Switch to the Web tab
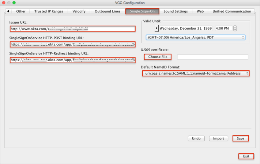This screenshot has width=260, height=164. pos(200,11)
